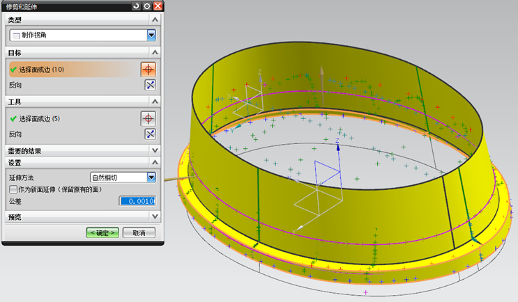Collapse the 目标 target section
The image size is (518, 302).
[155, 52]
